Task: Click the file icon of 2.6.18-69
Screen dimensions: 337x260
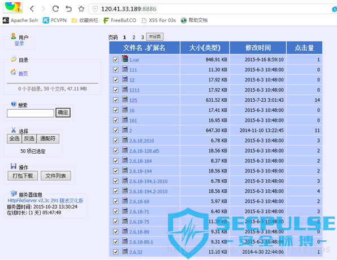Action: click(125, 200)
